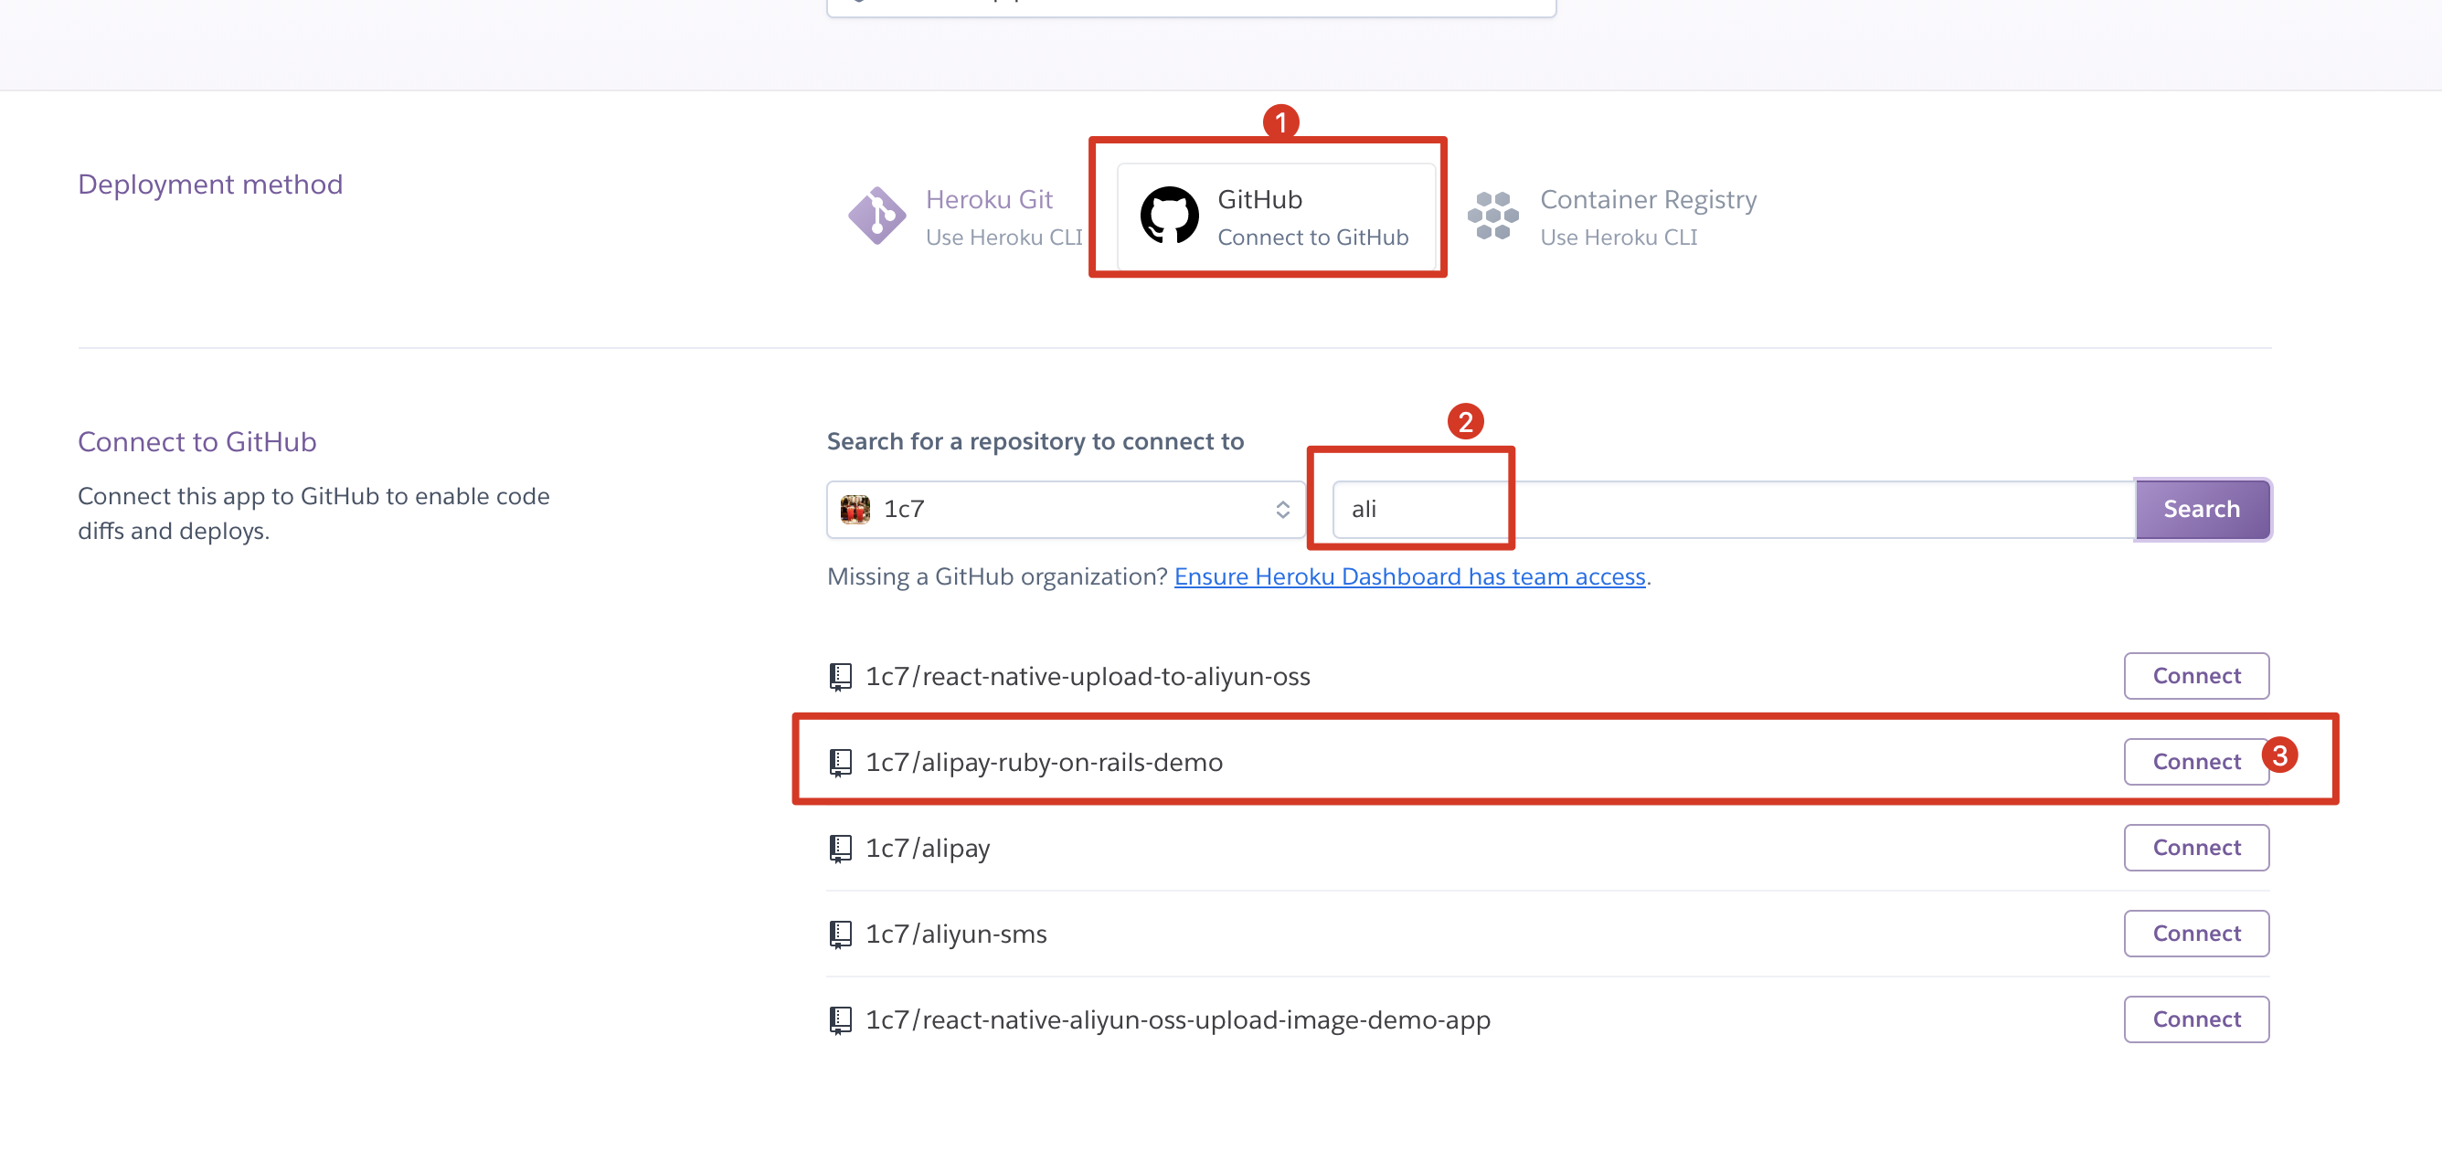Select the GitHub deployment method
2442x1151 pixels.
click(1276, 216)
